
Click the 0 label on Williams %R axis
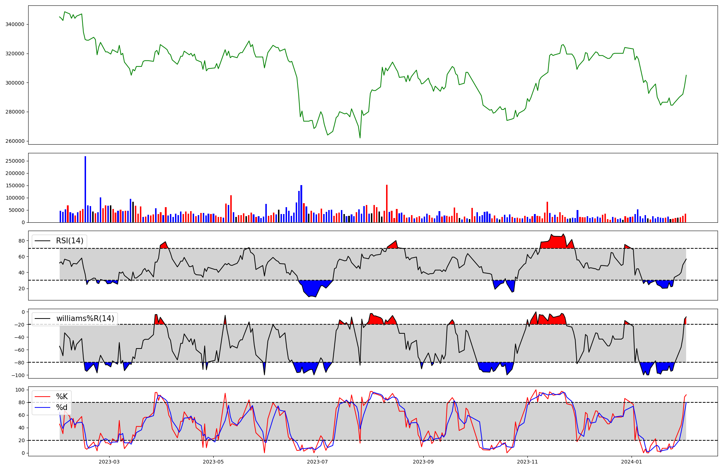point(23,312)
